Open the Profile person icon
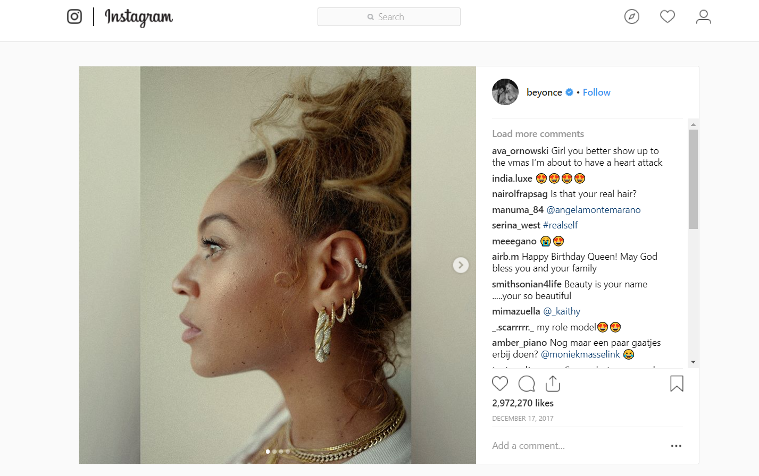The width and height of the screenshot is (759, 476). (704, 16)
